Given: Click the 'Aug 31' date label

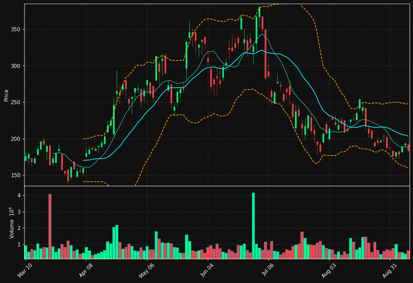Looking at the screenshot, I should (389, 270).
